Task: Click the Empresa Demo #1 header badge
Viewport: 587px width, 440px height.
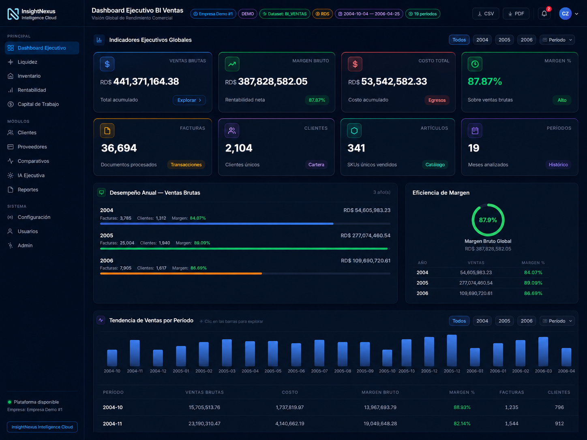Action: click(x=213, y=14)
